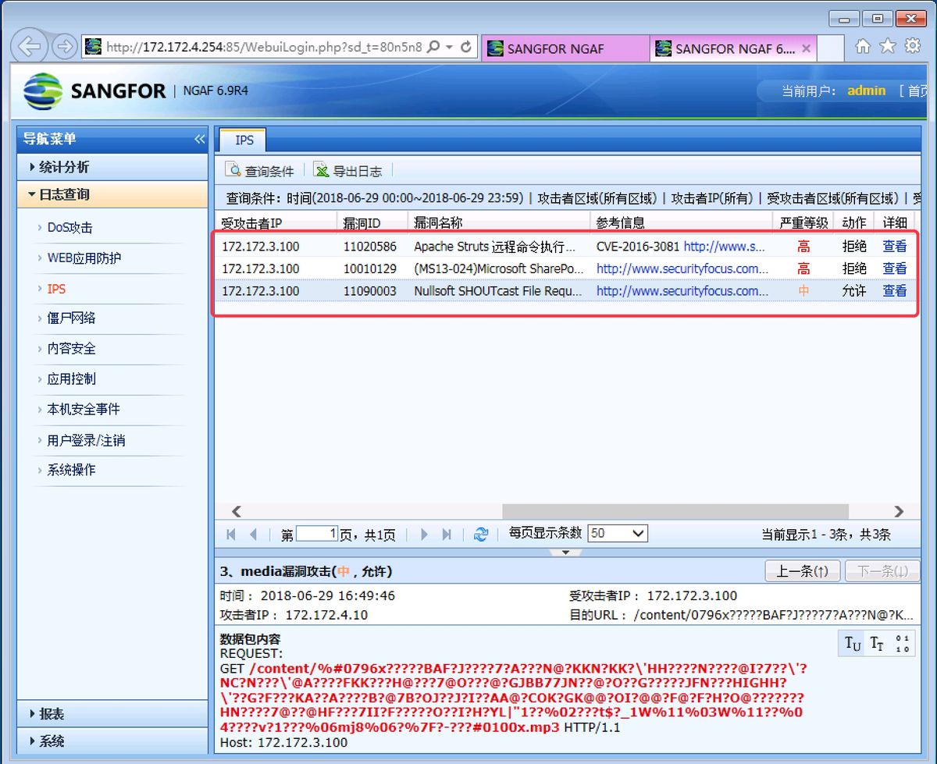Sort by 受攻击者IP column header
This screenshot has height=764, width=937.
(276, 222)
